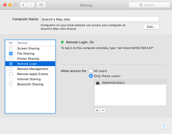Remove a user with the minus button
This screenshot has width=172, height=134.
[103, 110]
